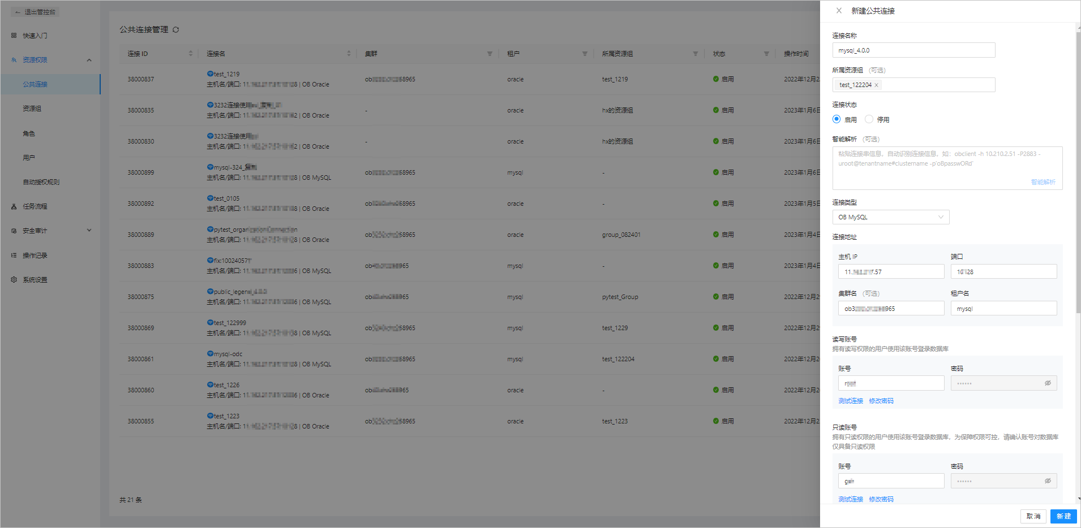Screen dimensions: 1081x528
Task: Open the 所属资源组 column filter icon
Action: (x=695, y=54)
